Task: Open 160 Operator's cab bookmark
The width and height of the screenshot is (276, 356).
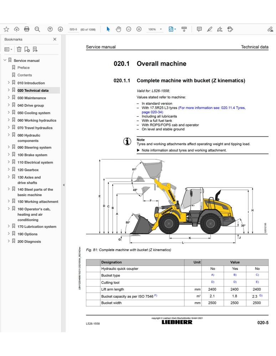Action: click(x=34, y=214)
